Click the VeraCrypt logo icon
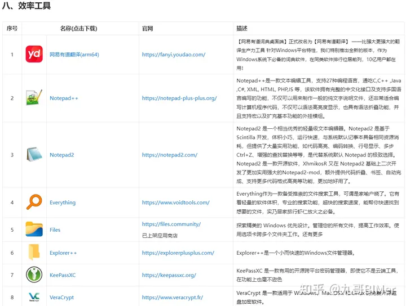406x306 pixels. (x=34, y=297)
